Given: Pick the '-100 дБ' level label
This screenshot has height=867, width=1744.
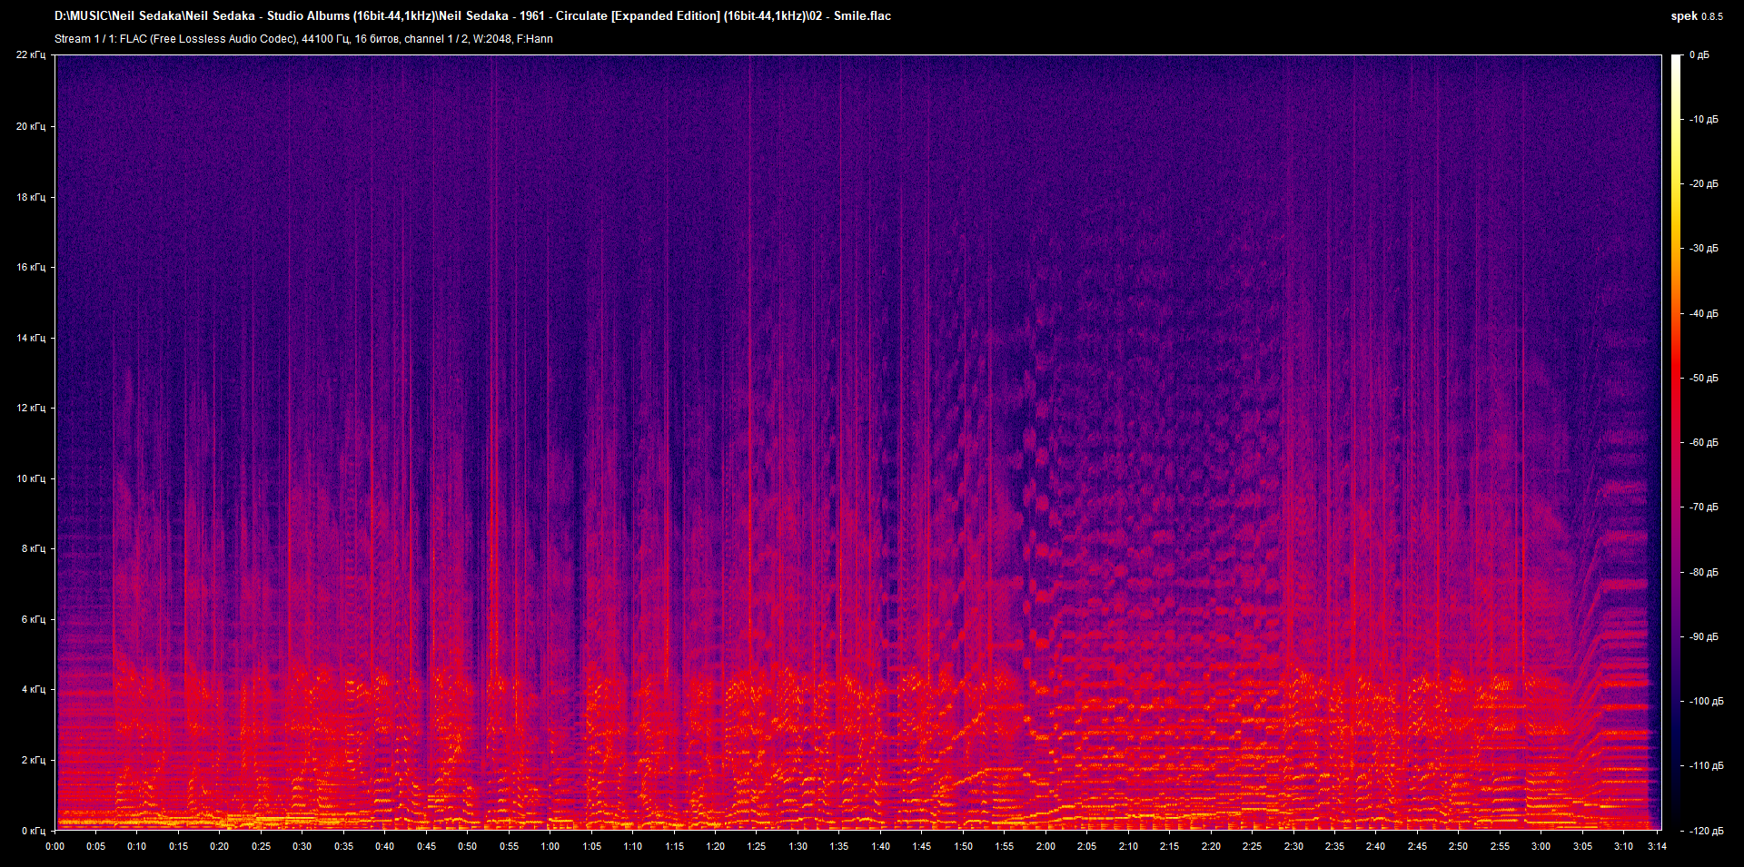Looking at the screenshot, I should pos(1706,701).
